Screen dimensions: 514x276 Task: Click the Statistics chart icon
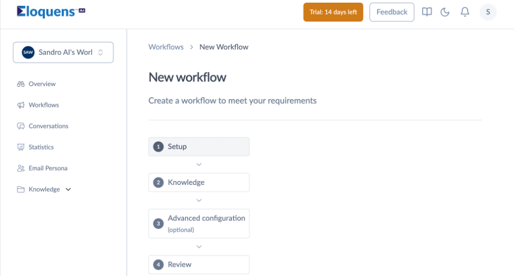[21, 147]
